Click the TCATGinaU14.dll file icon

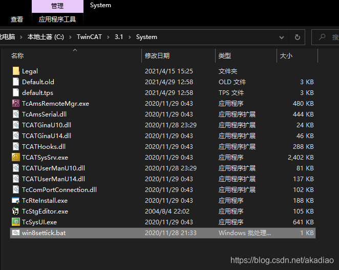(16, 136)
